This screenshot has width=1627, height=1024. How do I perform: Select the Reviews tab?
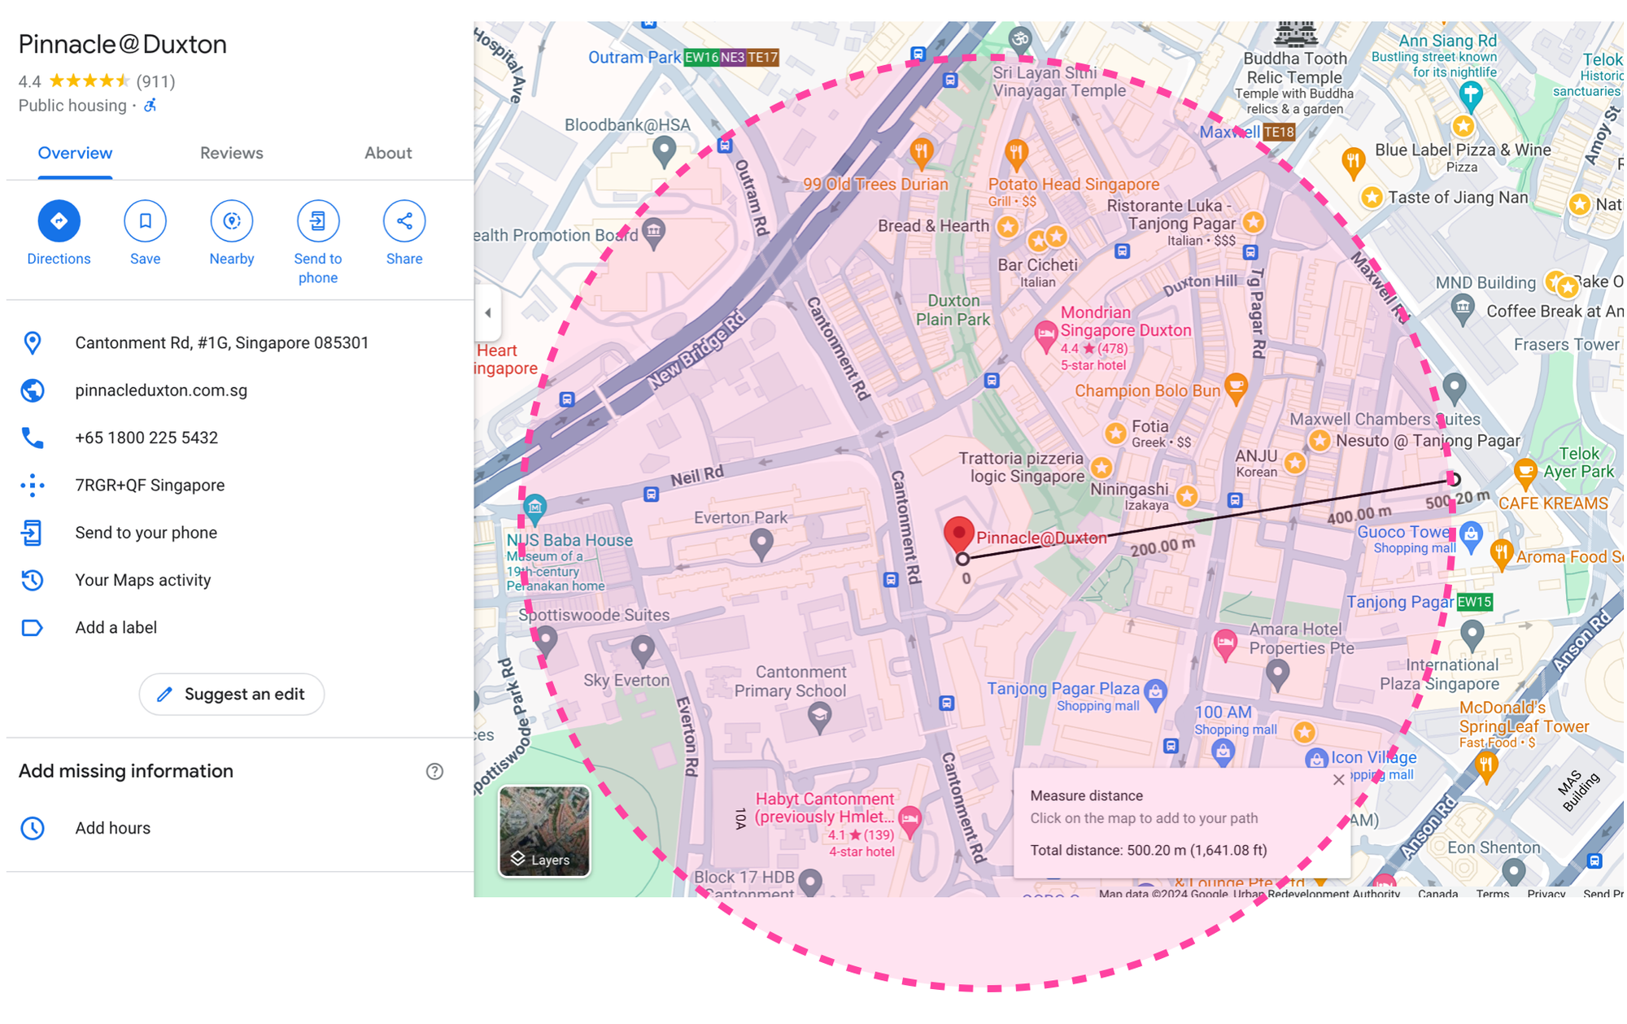pos(231,151)
